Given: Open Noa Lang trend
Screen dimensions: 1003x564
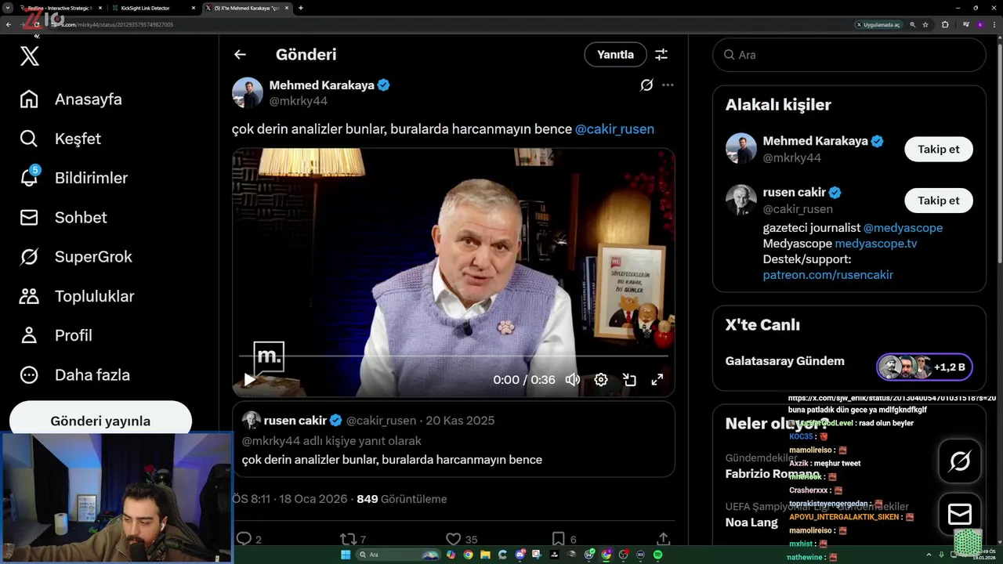Looking at the screenshot, I should coord(751,522).
